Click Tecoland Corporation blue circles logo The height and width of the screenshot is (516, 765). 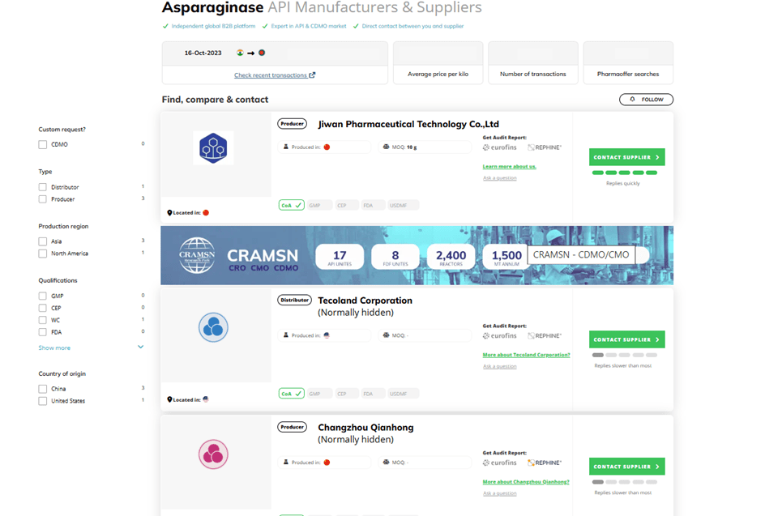pyautogui.click(x=213, y=327)
